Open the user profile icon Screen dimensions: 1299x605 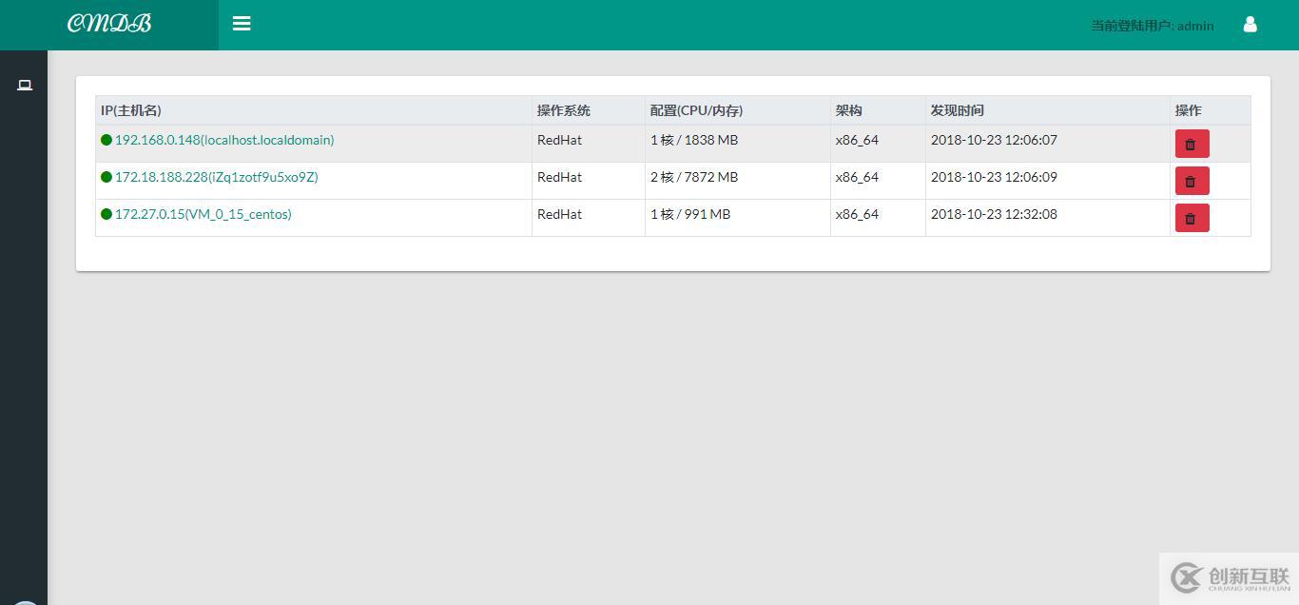pos(1250,25)
